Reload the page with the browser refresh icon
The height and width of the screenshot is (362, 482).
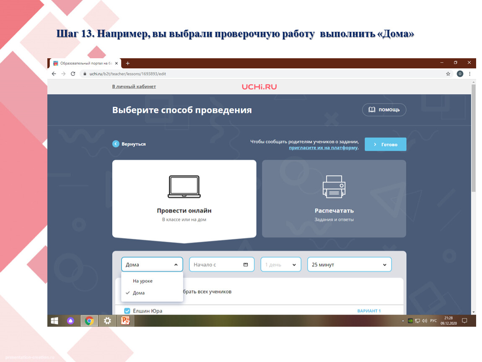[x=73, y=74]
